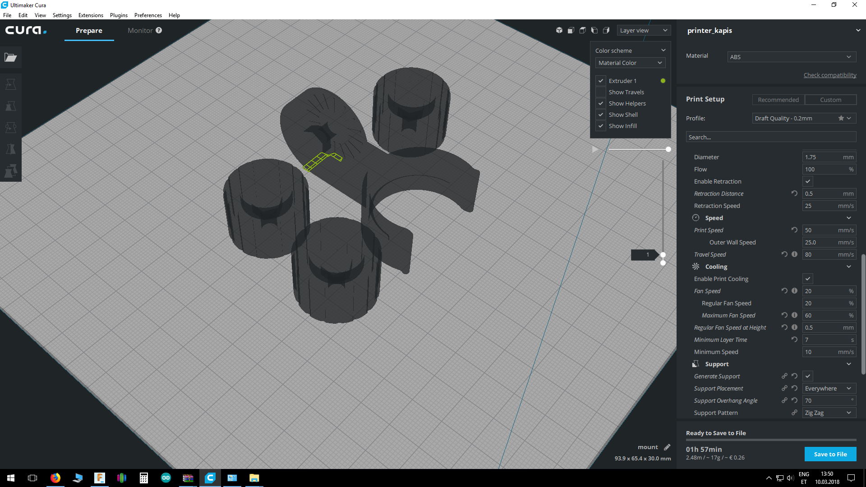
Task: Toggle Show Shell checkbox
Action: point(601,115)
